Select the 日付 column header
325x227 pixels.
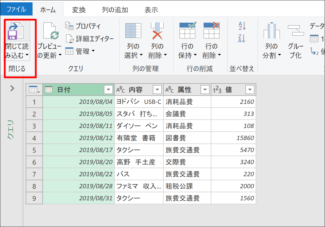79,90
